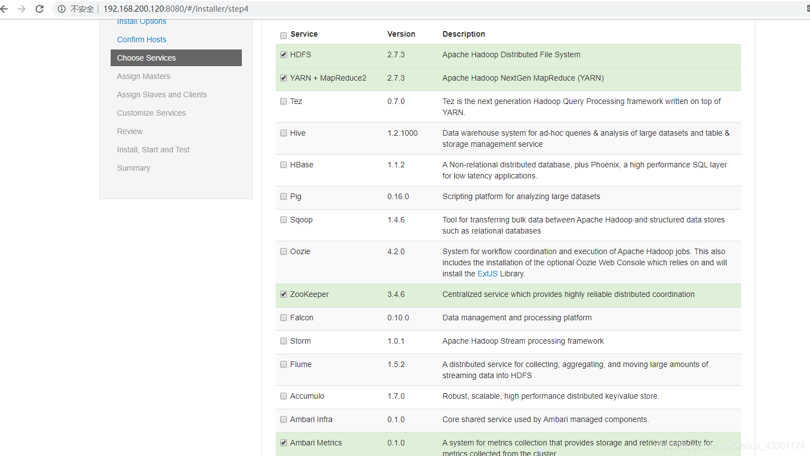Screen dimensions: 810x456
Task: Enable the Accumulo service checkbox
Action: click(x=284, y=396)
